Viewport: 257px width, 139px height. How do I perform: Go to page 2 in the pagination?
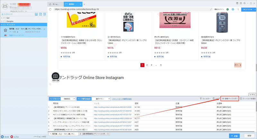[147, 65]
